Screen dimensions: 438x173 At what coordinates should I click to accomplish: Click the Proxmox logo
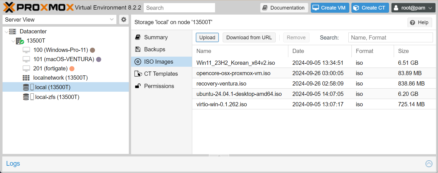pyautogui.click(x=39, y=8)
